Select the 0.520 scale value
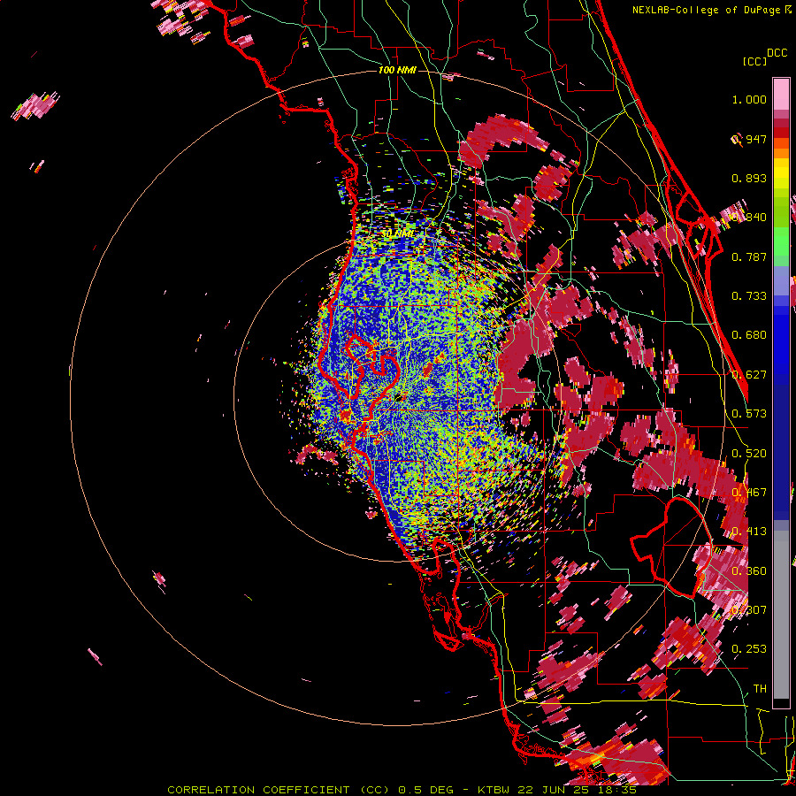 pyautogui.click(x=749, y=454)
